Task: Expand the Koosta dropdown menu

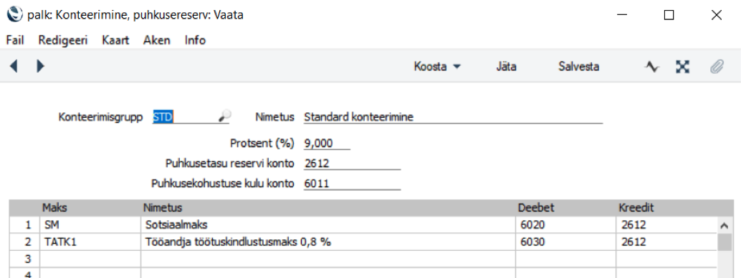Action: click(436, 67)
